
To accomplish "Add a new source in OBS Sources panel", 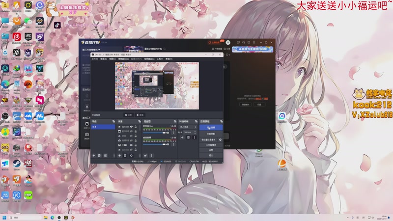I will pyautogui.click(x=119, y=156).
